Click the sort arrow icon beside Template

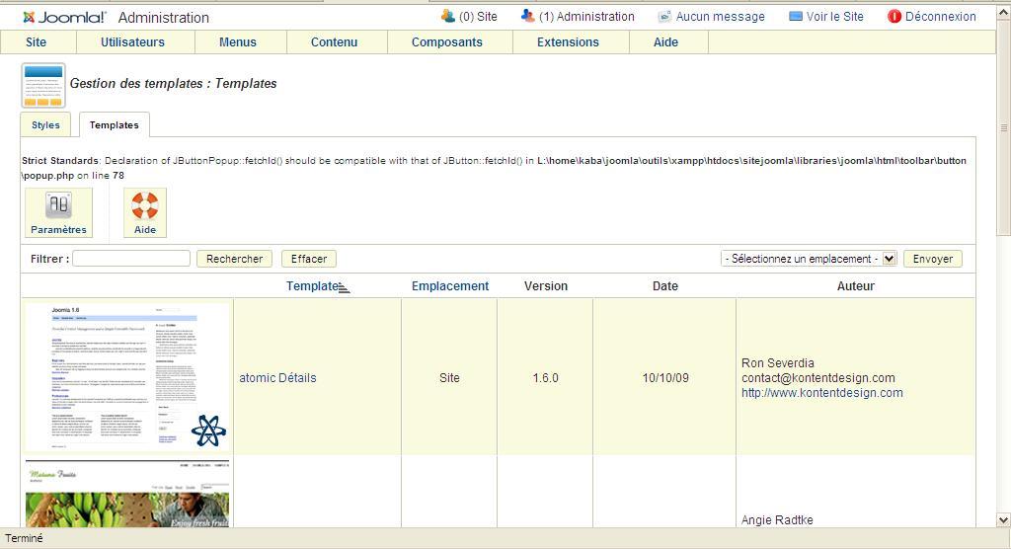tap(344, 287)
